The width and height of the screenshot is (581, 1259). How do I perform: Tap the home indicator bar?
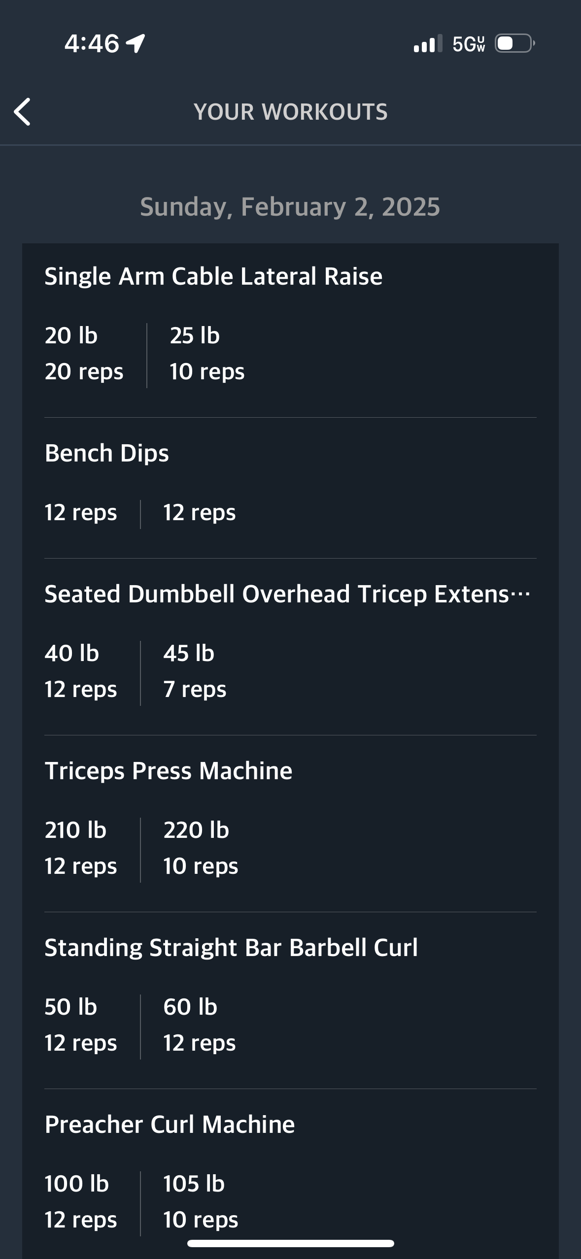[x=291, y=1244]
